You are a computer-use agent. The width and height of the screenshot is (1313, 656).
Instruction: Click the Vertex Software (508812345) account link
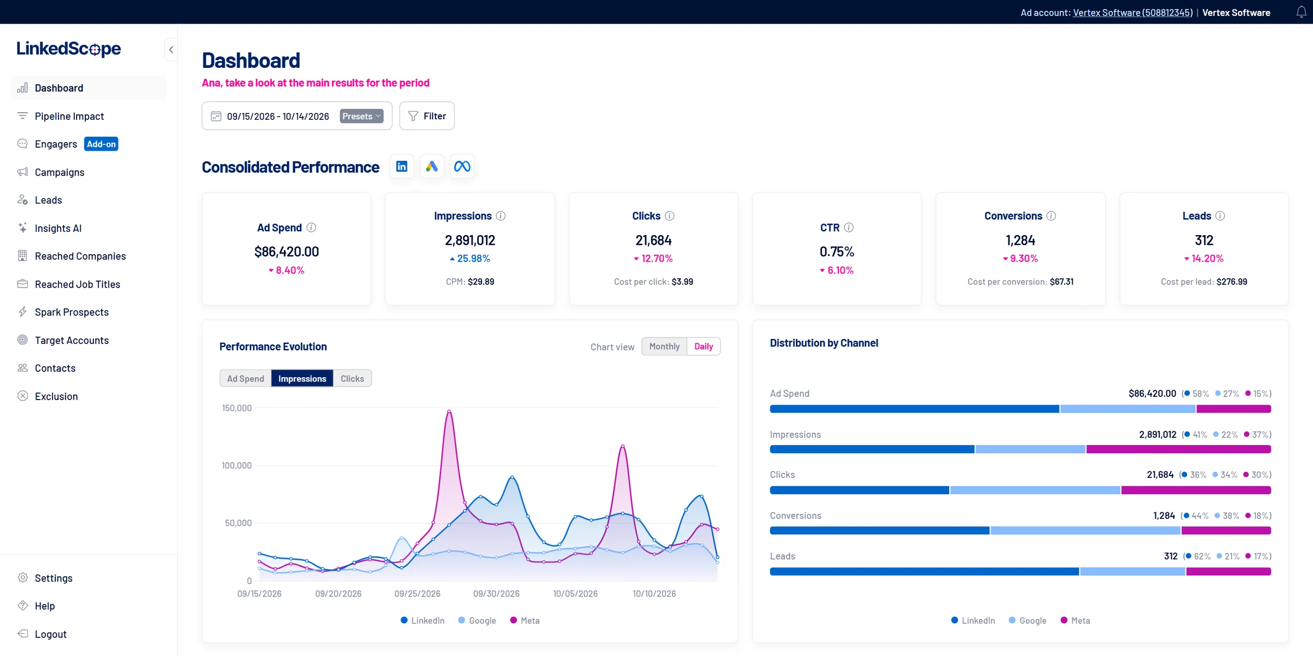click(1133, 13)
